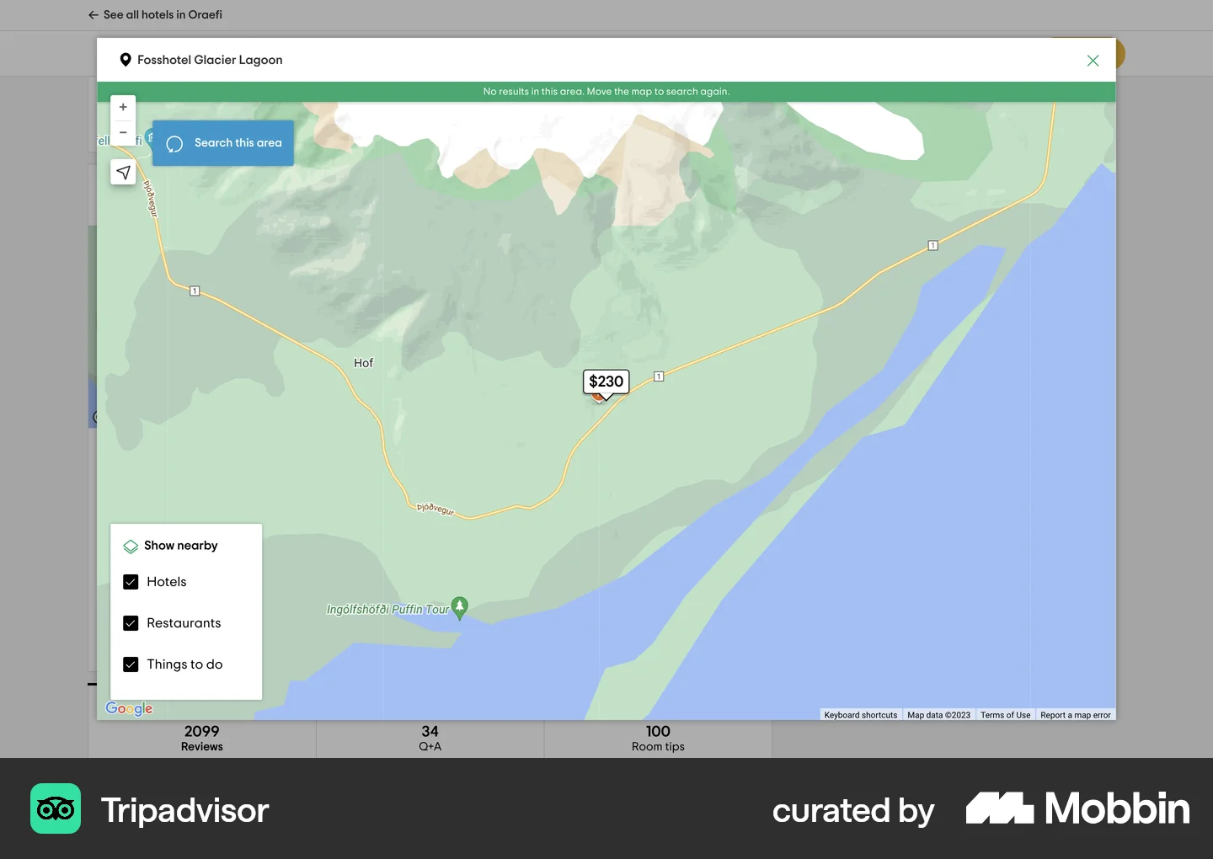The height and width of the screenshot is (859, 1213).
Task: Uncheck the Things to do checkbox
Action: point(131,664)
